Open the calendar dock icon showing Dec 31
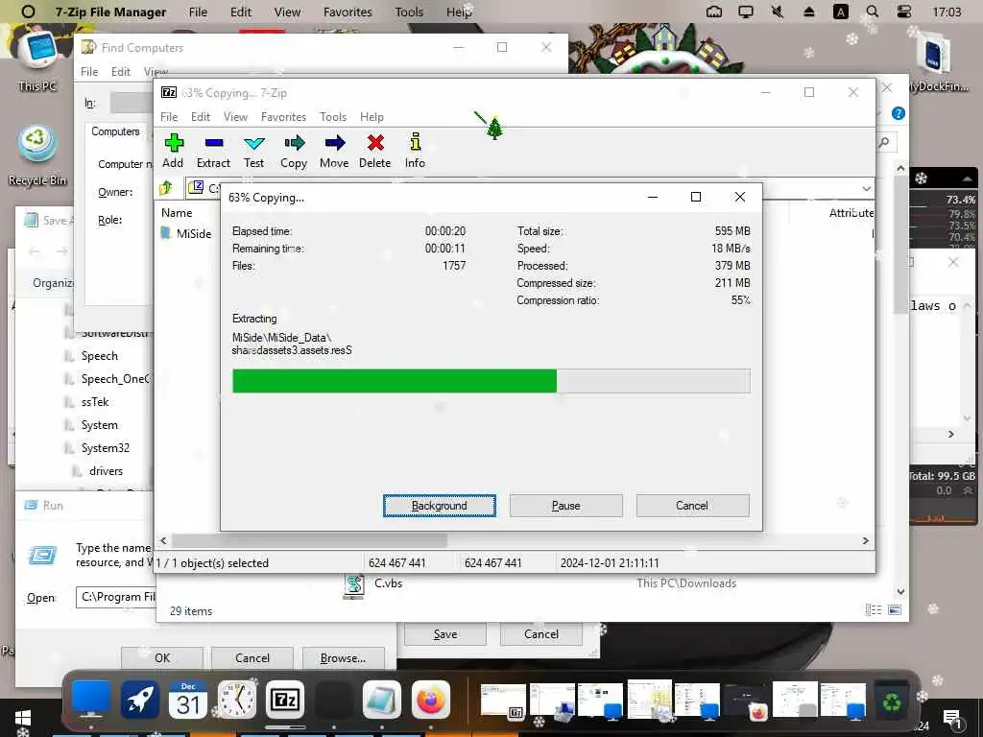The image size is (983, 737). click(x=188, y=700)
